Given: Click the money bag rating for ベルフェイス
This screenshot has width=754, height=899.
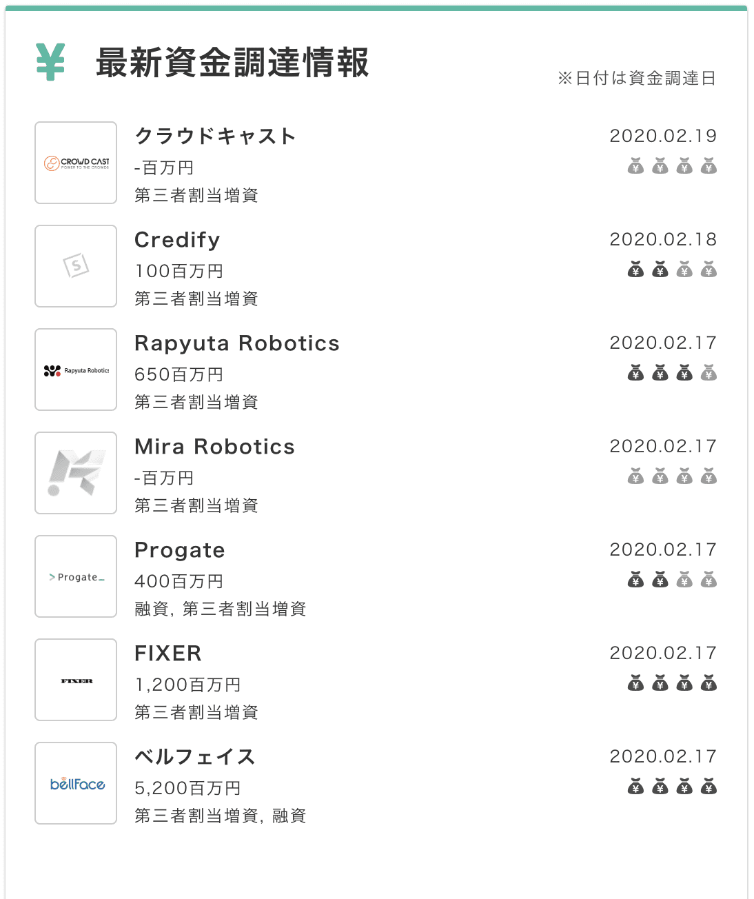Looking at the screenshot, I should (x=672, y=787).
